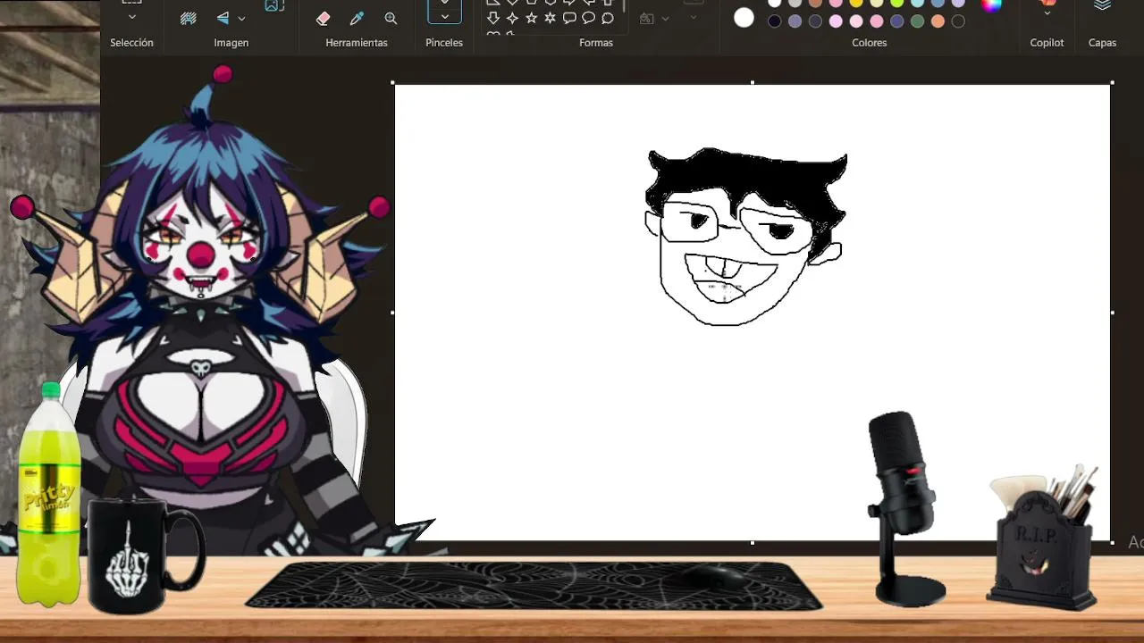1144x643 pixels.
Task: Click the Formas group label
Action: tap(596, 43)
